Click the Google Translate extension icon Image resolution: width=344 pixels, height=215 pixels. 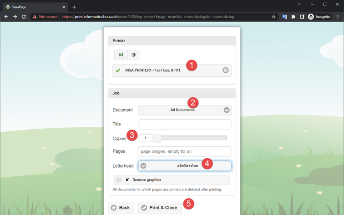(x=285, y=17)
